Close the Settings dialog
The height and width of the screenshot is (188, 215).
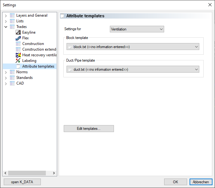pyautogui.click(x=210, y=5)
